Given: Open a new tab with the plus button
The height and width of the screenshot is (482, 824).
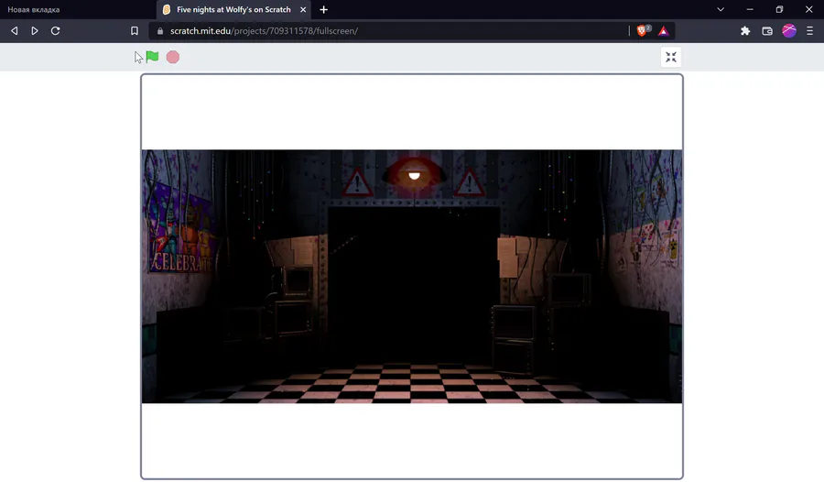Looking at the screenshot, I should tap(324, 9).
